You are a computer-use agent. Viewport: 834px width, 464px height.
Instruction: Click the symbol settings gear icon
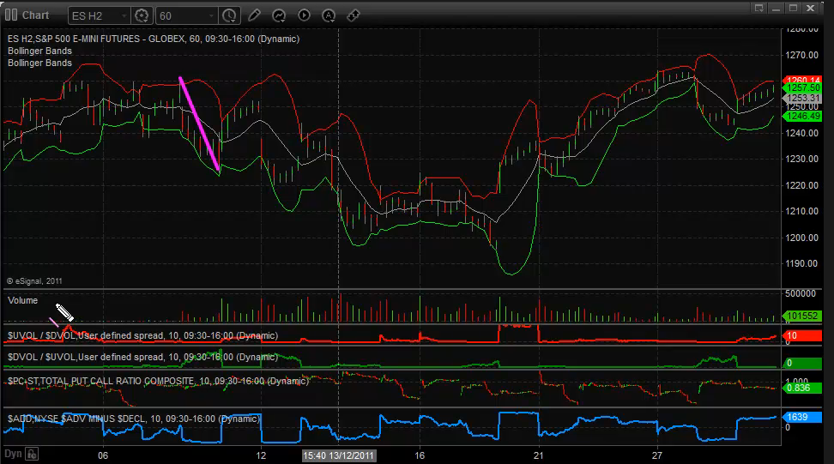[142, 15]
